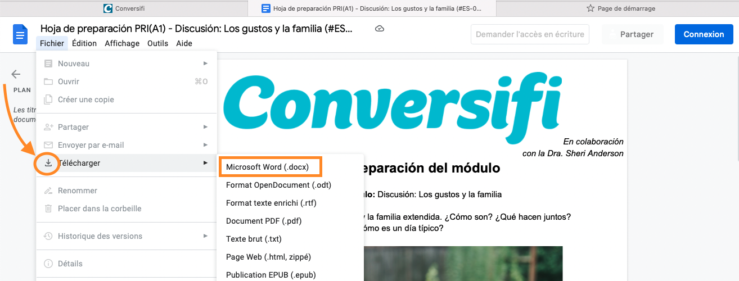Click the blue Connexion button
739x281 pixels.
click(704, 34)
